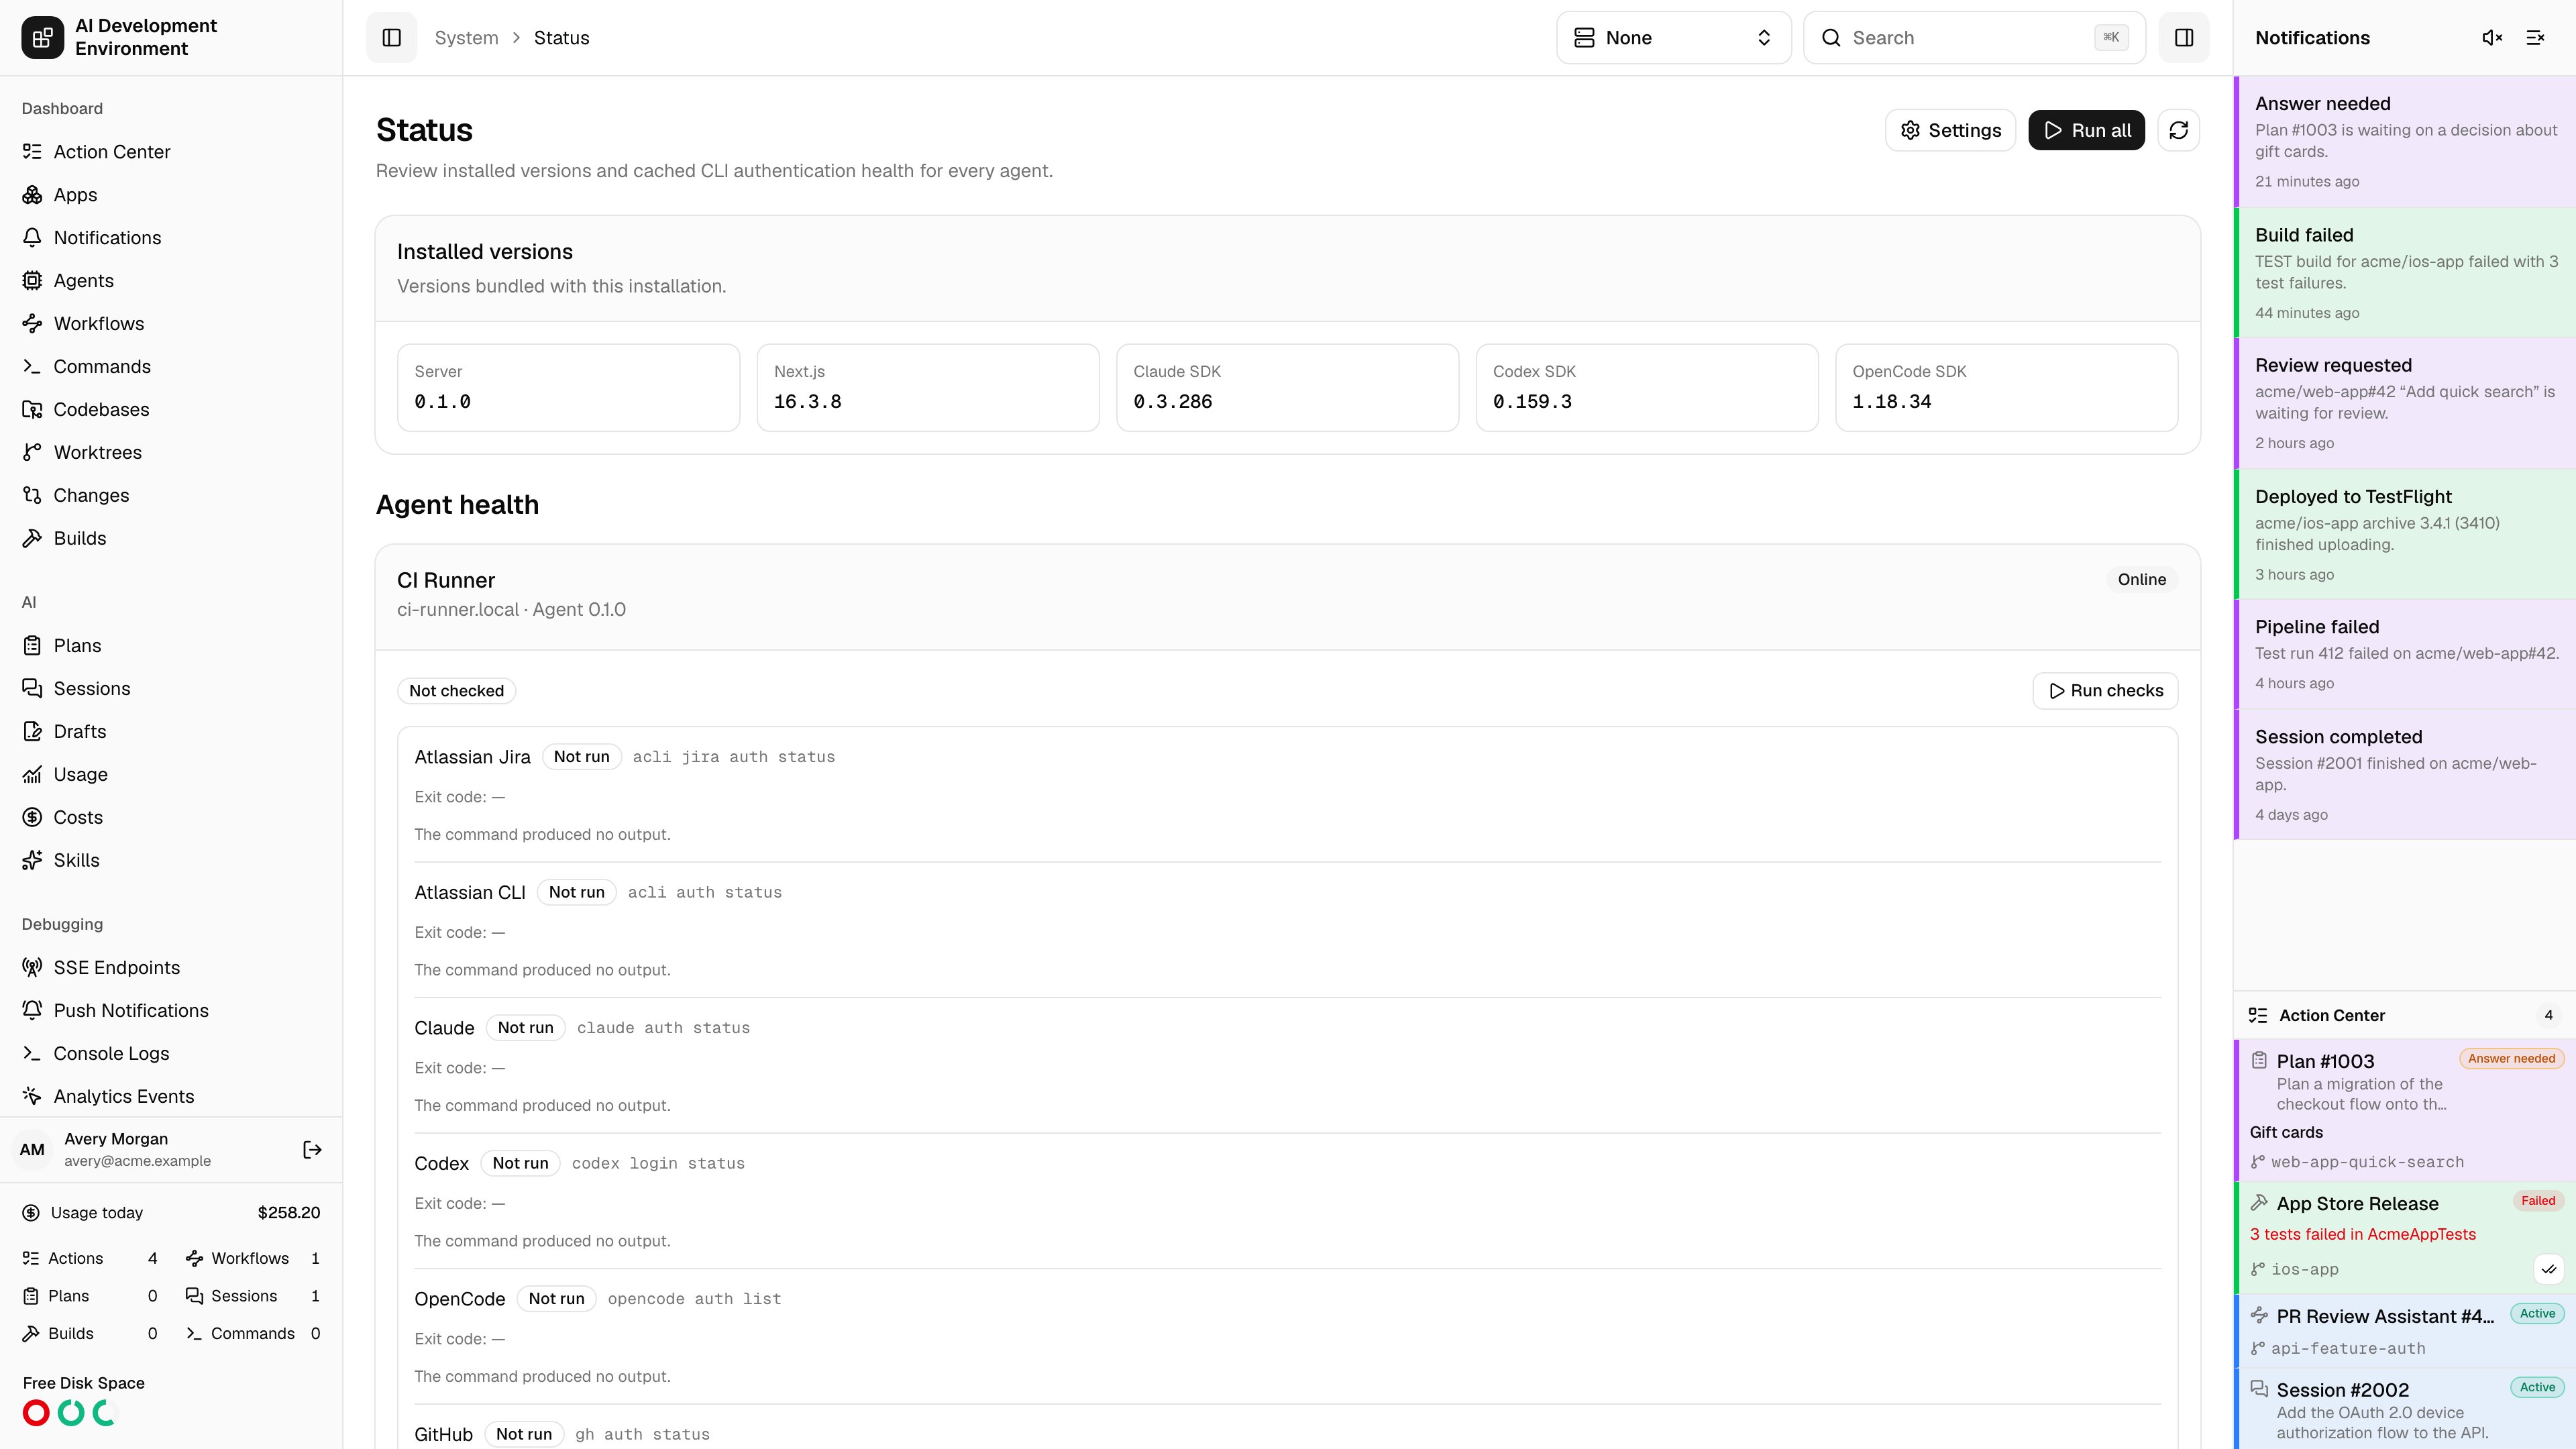Image resolution: width=2576 pixels, height=1449 pixels.
Task: Open the Action Center panel header
Action: [x=2405, y=1015]
